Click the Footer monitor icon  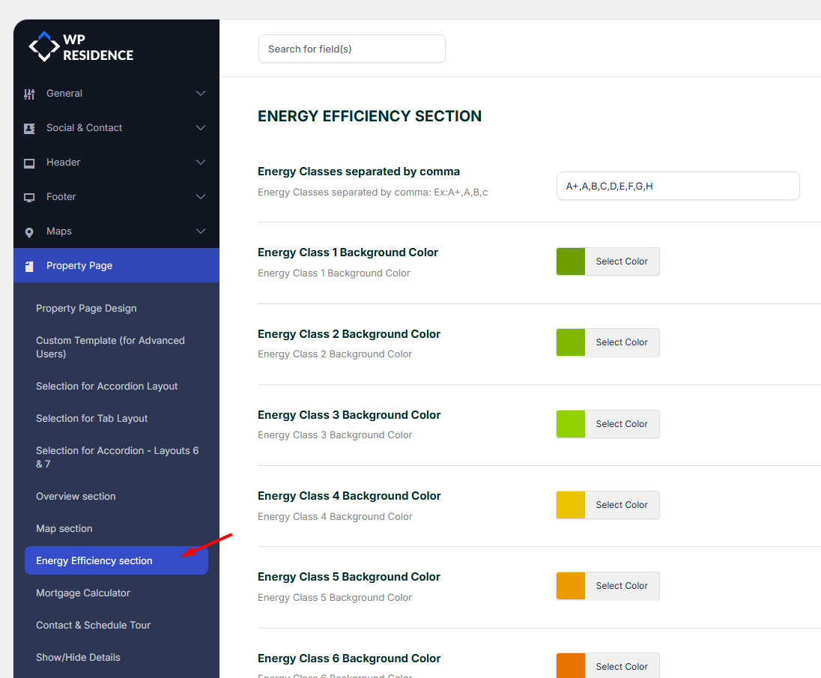click(x=29, y=197)
